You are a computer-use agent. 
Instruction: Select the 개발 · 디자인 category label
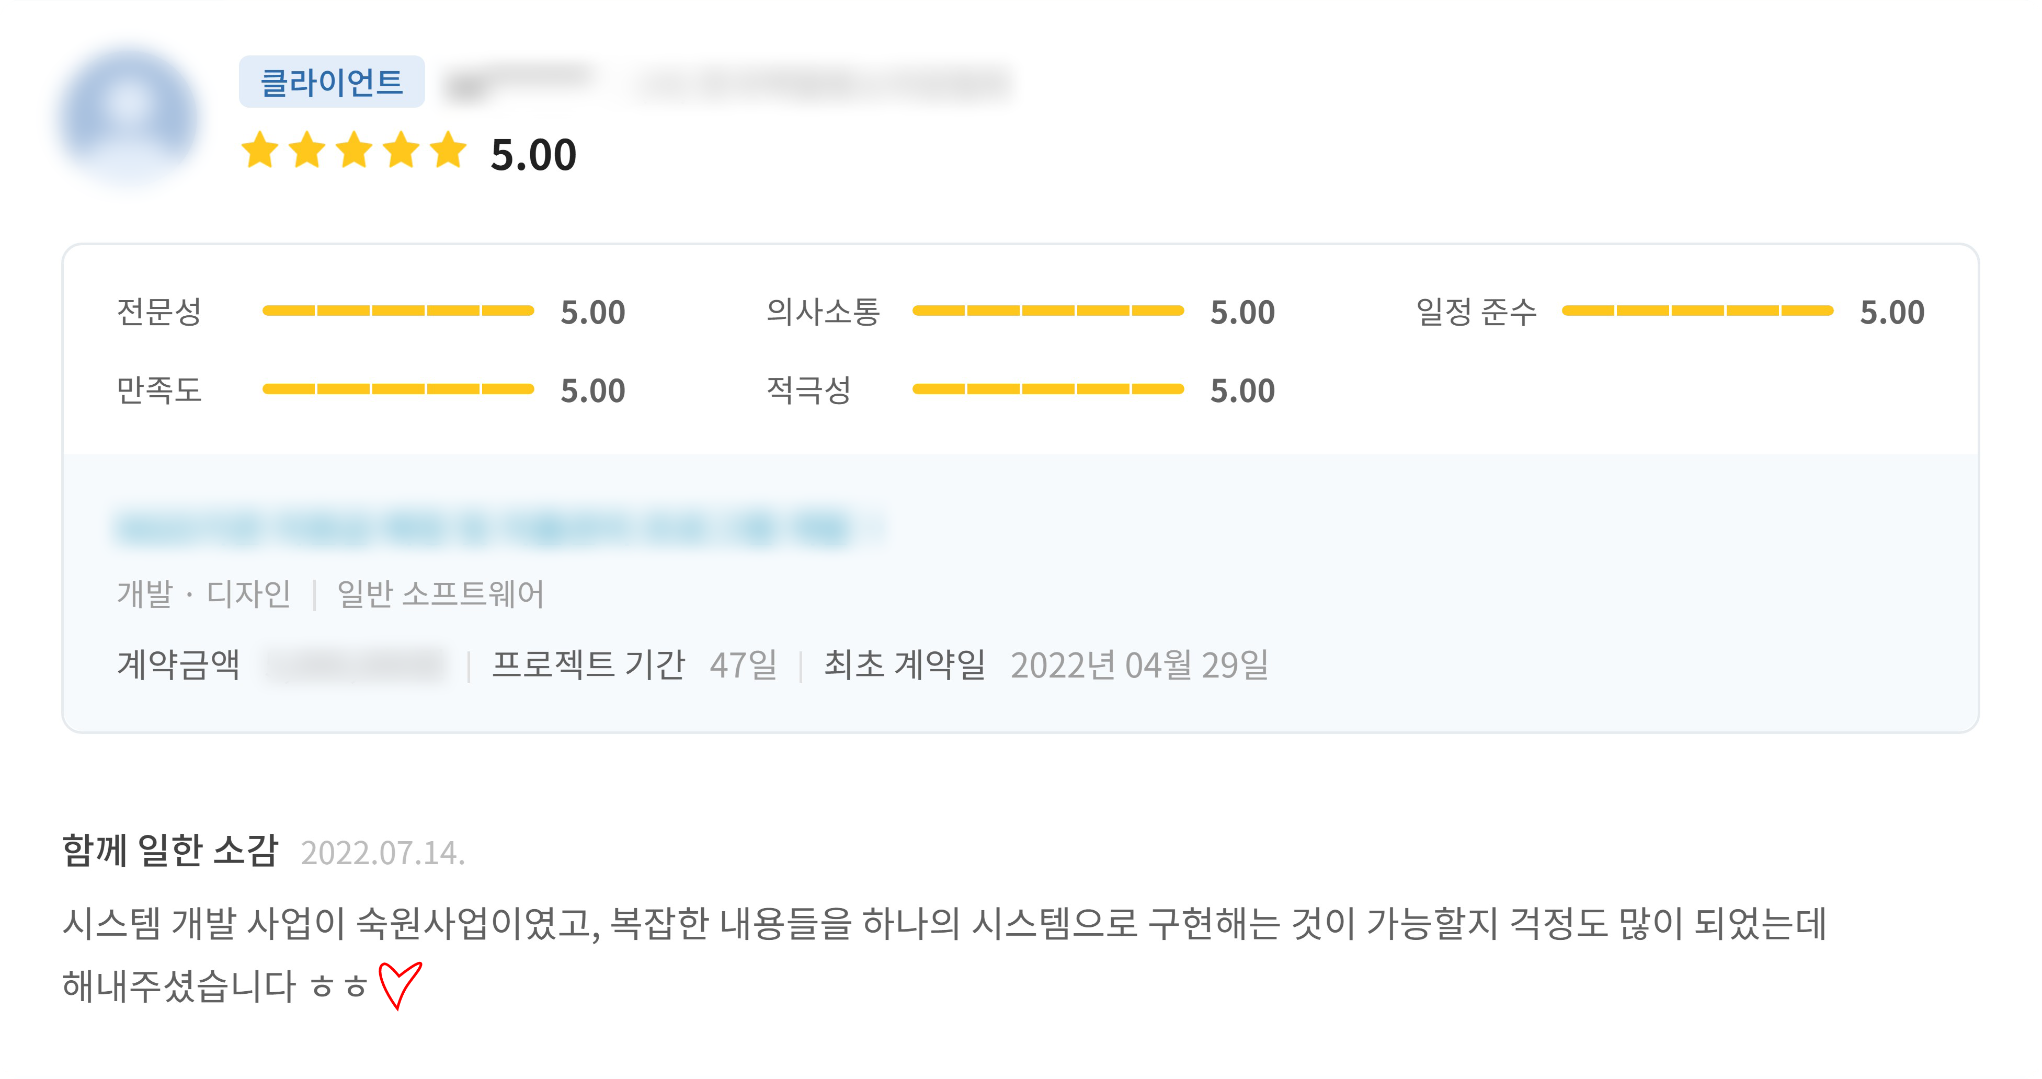pyautogui.click(x=204, y=593)
